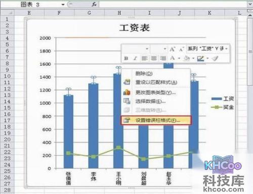Open the chart element selector showing 系列 "工资"
Screen dimensions: 253x194
207,49
